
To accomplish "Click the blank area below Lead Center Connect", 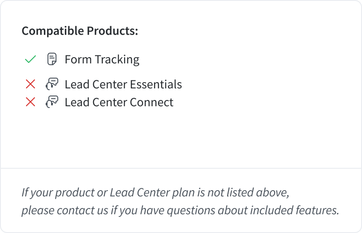I will point(181,138).
